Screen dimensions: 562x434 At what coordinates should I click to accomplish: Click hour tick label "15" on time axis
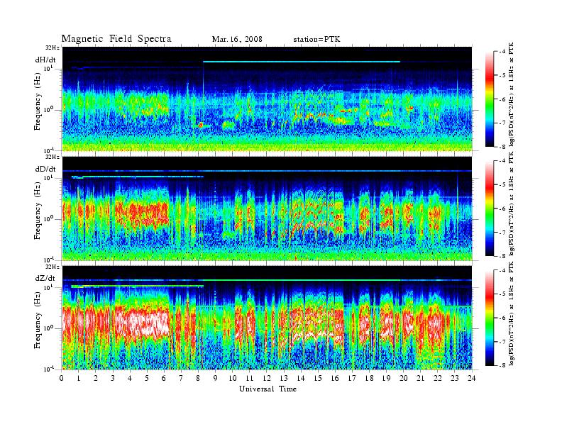tap(318, 379)
